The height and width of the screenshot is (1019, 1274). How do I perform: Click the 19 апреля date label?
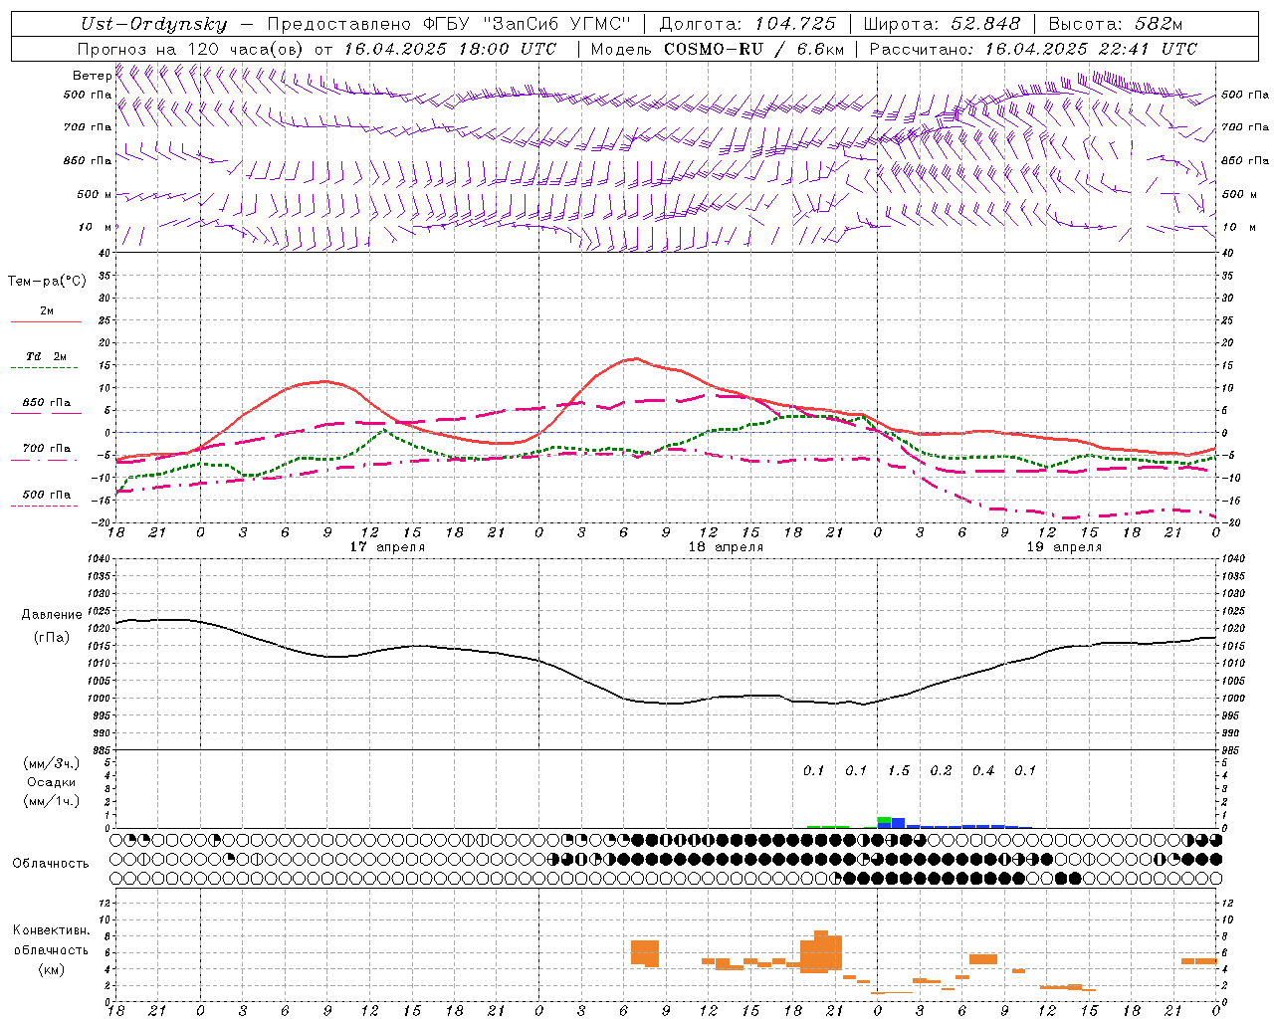tap(1064, 547)
